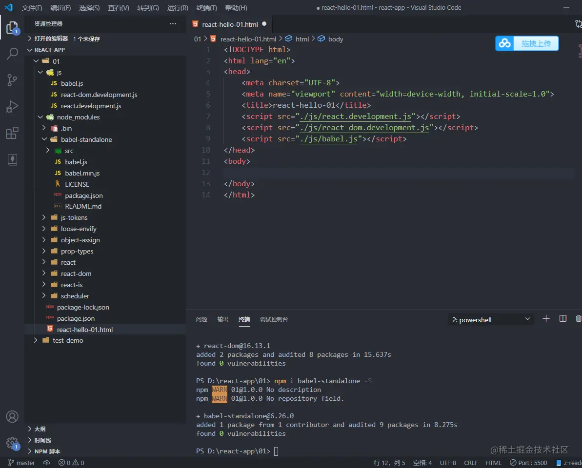
Task: Click the VS Code logo icon
Action: pyautogui.click(x=8, y=7)
